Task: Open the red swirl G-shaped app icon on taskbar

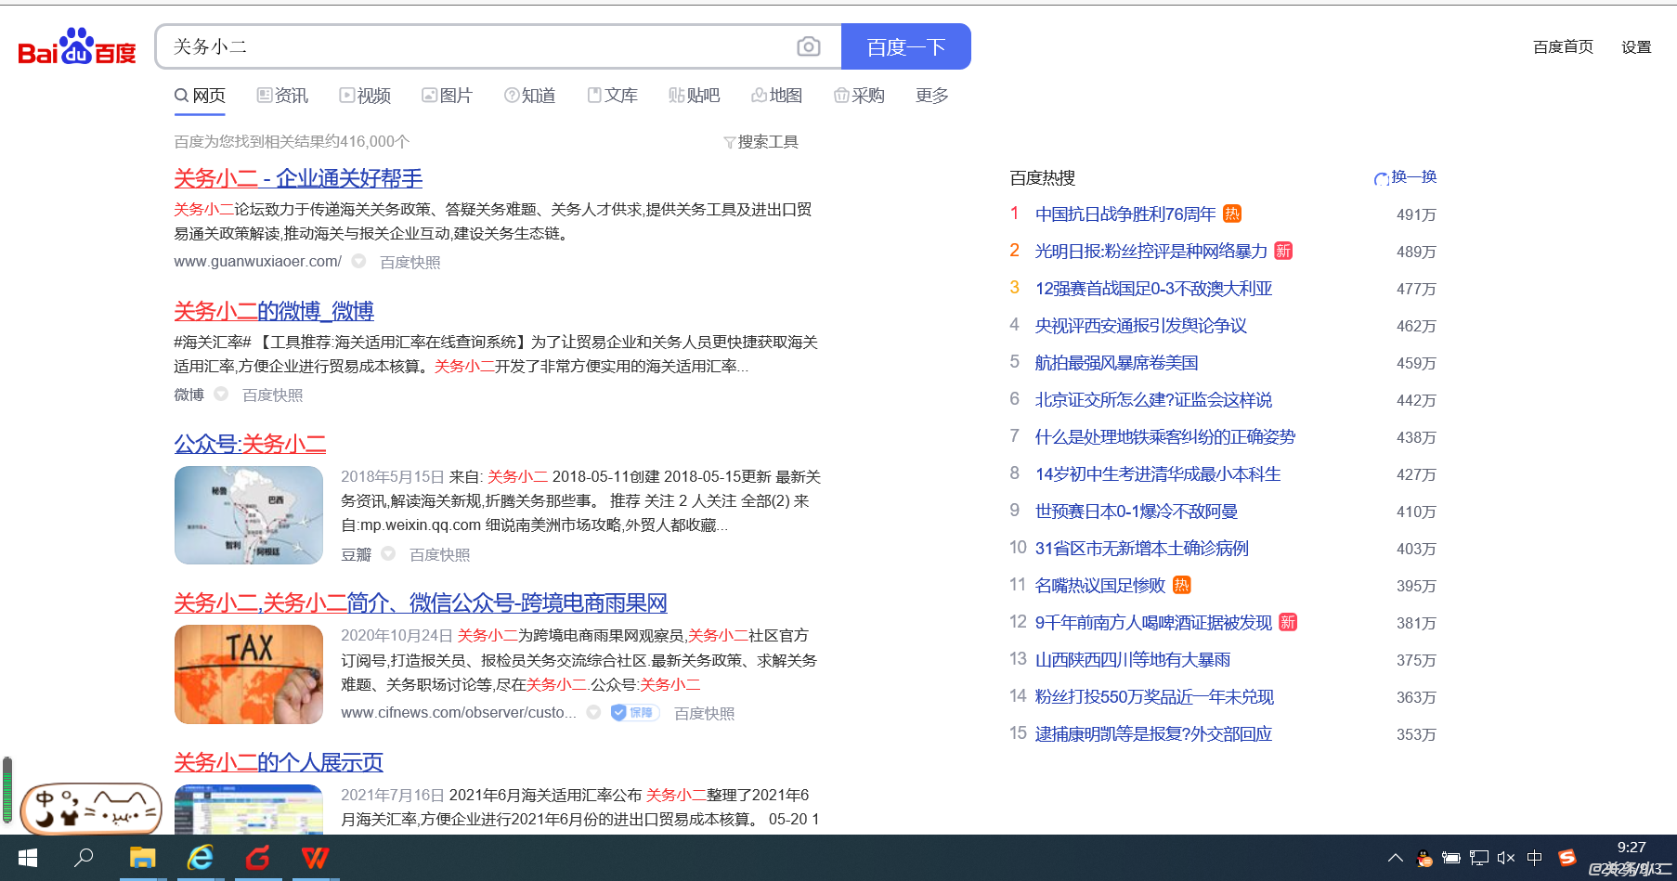Action: point(257,858)
